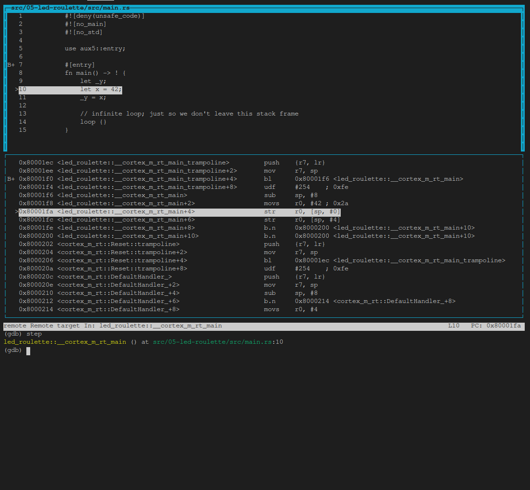
Task: Click udf instruction at address 0x80001f4
Action: point(184,187)
